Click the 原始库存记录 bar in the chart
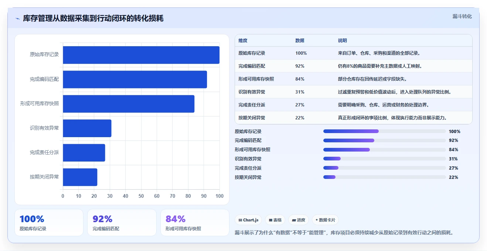 pos(141,55)
